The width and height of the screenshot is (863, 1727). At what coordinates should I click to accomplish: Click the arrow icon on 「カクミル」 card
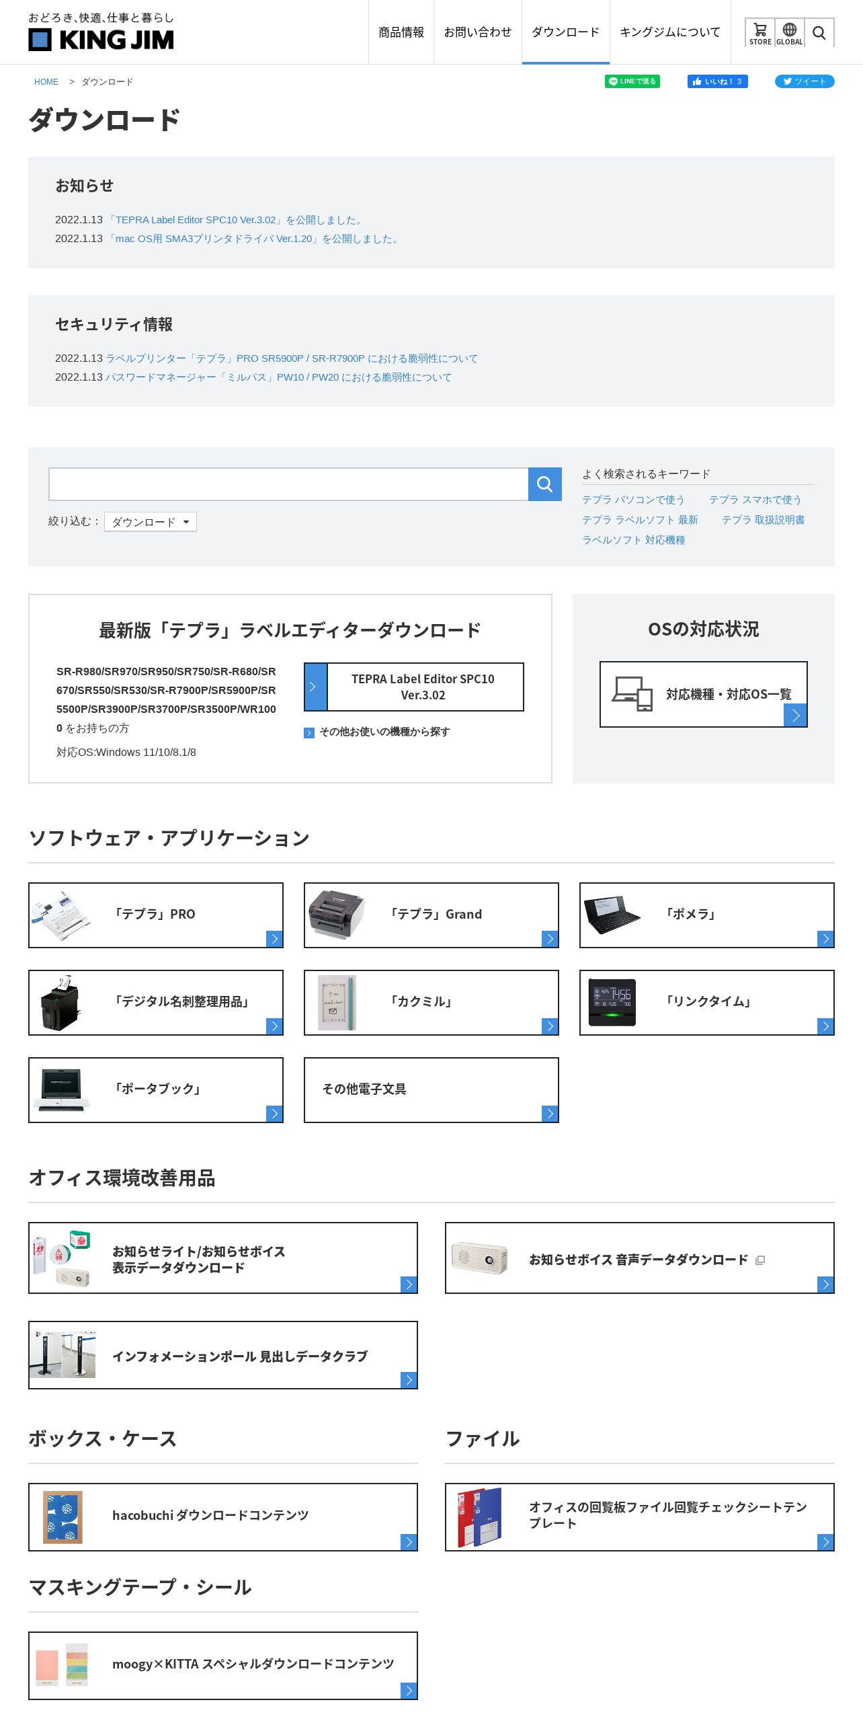tap(550, 1026)
